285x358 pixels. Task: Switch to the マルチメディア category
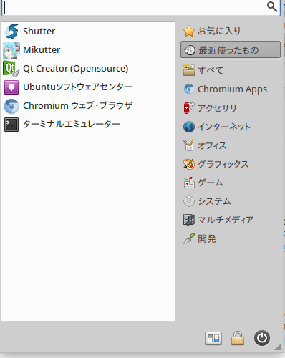pos(231,220)
